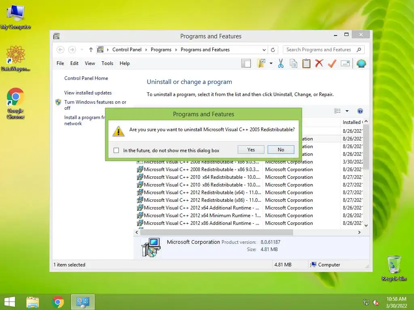Go up one level with Up arrow
Viewport: 414px width, 310px height.
coord(91,50)
